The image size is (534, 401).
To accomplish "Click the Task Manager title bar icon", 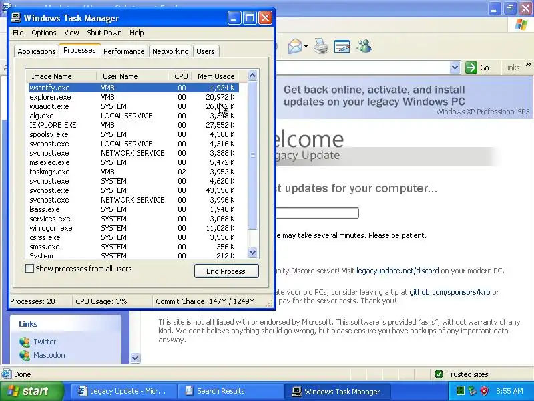I will (x=15, y=18).
